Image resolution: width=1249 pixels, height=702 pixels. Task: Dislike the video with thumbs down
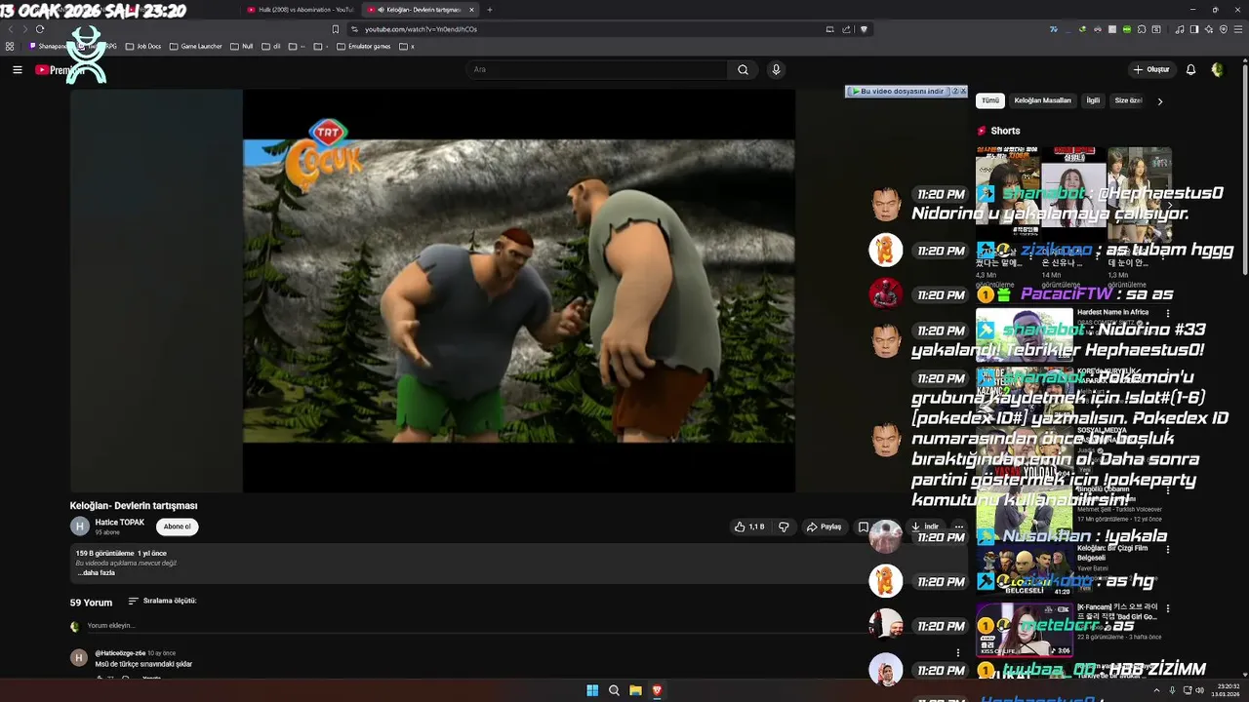pyautogui.click(x=784, y=526)
